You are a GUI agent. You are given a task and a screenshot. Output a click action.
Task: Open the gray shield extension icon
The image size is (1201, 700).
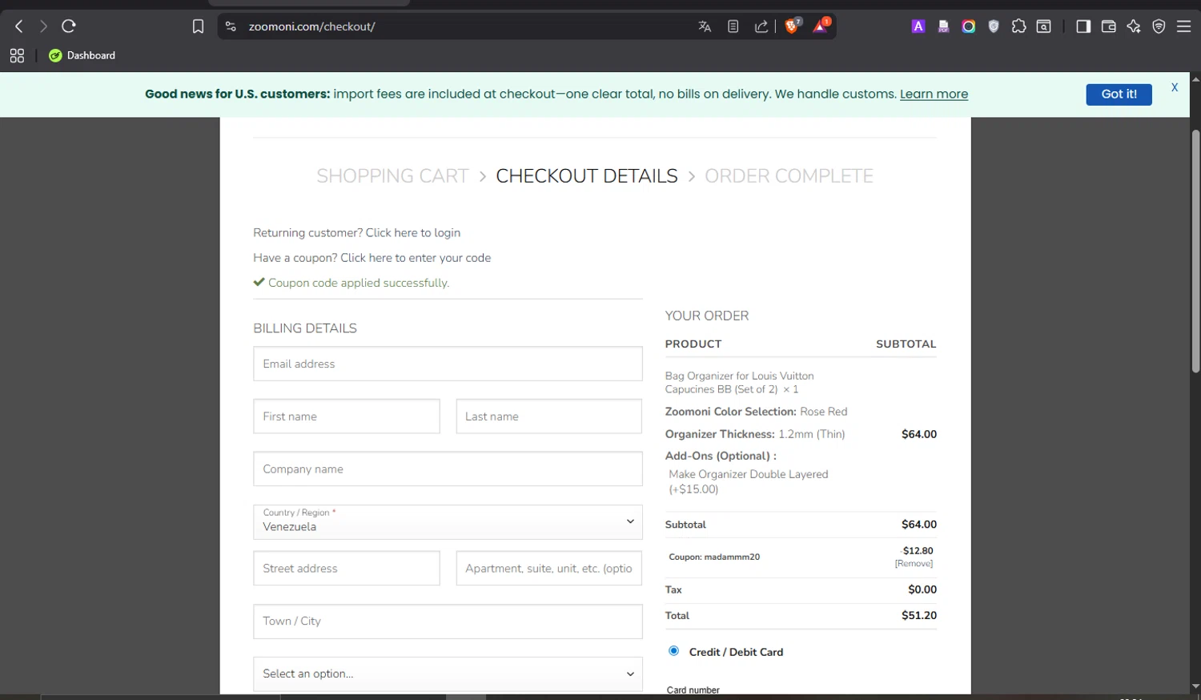coord(994,26)
